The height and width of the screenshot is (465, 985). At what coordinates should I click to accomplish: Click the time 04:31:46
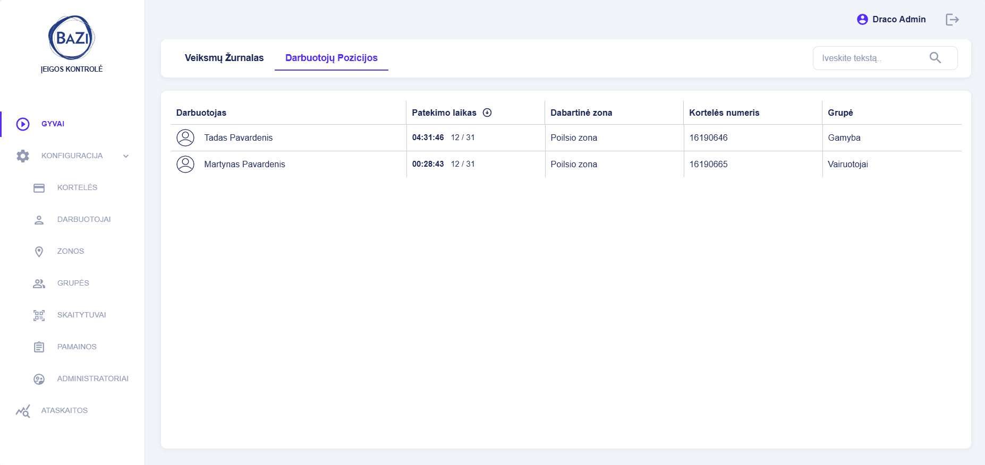pos(428,137)
